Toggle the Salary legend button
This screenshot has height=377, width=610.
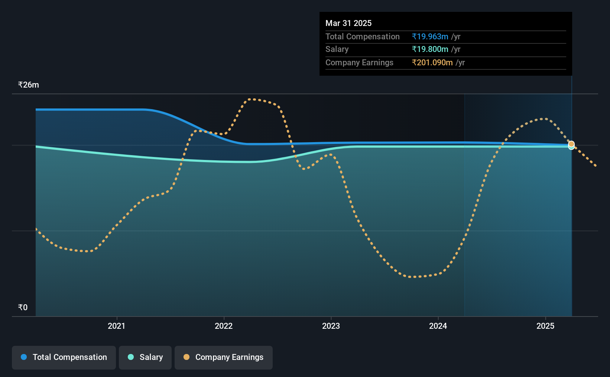click(145, 357)
